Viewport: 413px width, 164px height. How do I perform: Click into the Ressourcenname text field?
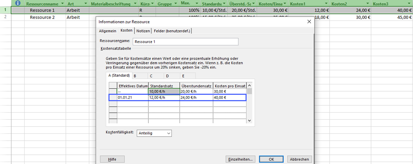[x=186, y=41]
